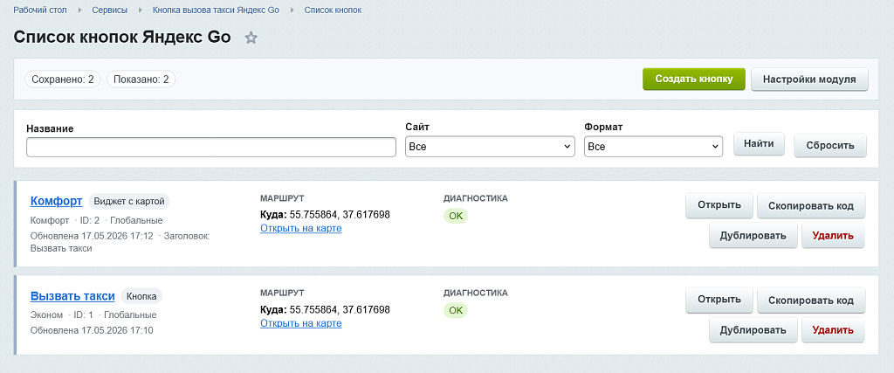Delete the Вызвать такси button

coord(833,330)
